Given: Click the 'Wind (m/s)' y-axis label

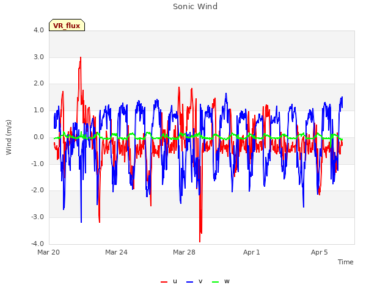Looking at the screenshot, I should click(9, 137).
